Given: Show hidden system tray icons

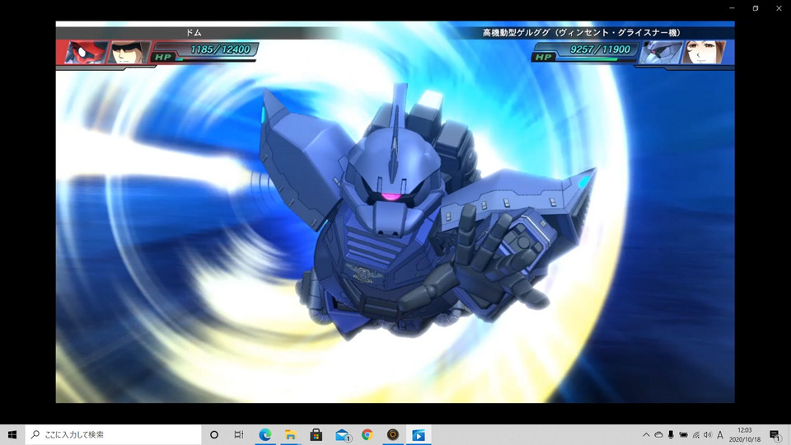Looking at the screenshot, I should 646,434.
